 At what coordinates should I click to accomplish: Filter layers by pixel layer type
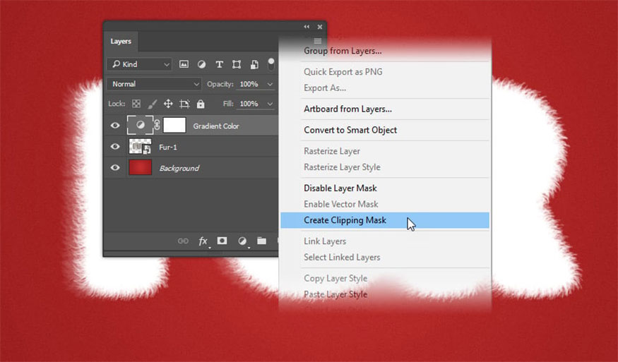[x=184, y=64]
